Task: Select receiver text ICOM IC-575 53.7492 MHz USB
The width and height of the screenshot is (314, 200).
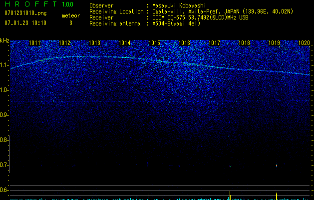Action: [200, 17]
